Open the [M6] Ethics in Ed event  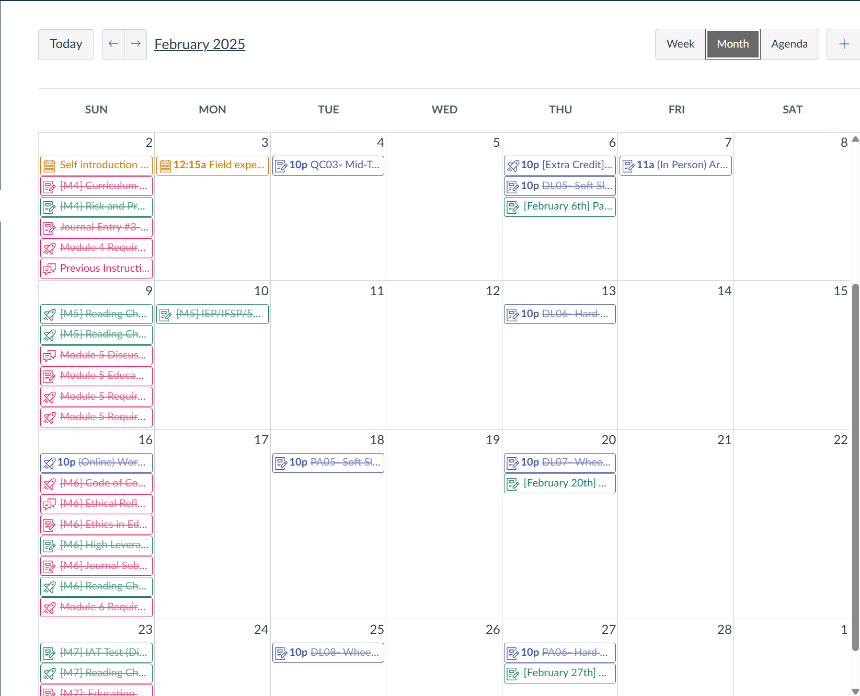(x=96, y=525)
